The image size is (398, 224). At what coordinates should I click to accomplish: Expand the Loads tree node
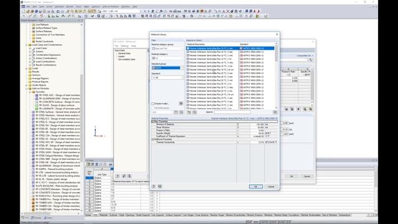27,68
